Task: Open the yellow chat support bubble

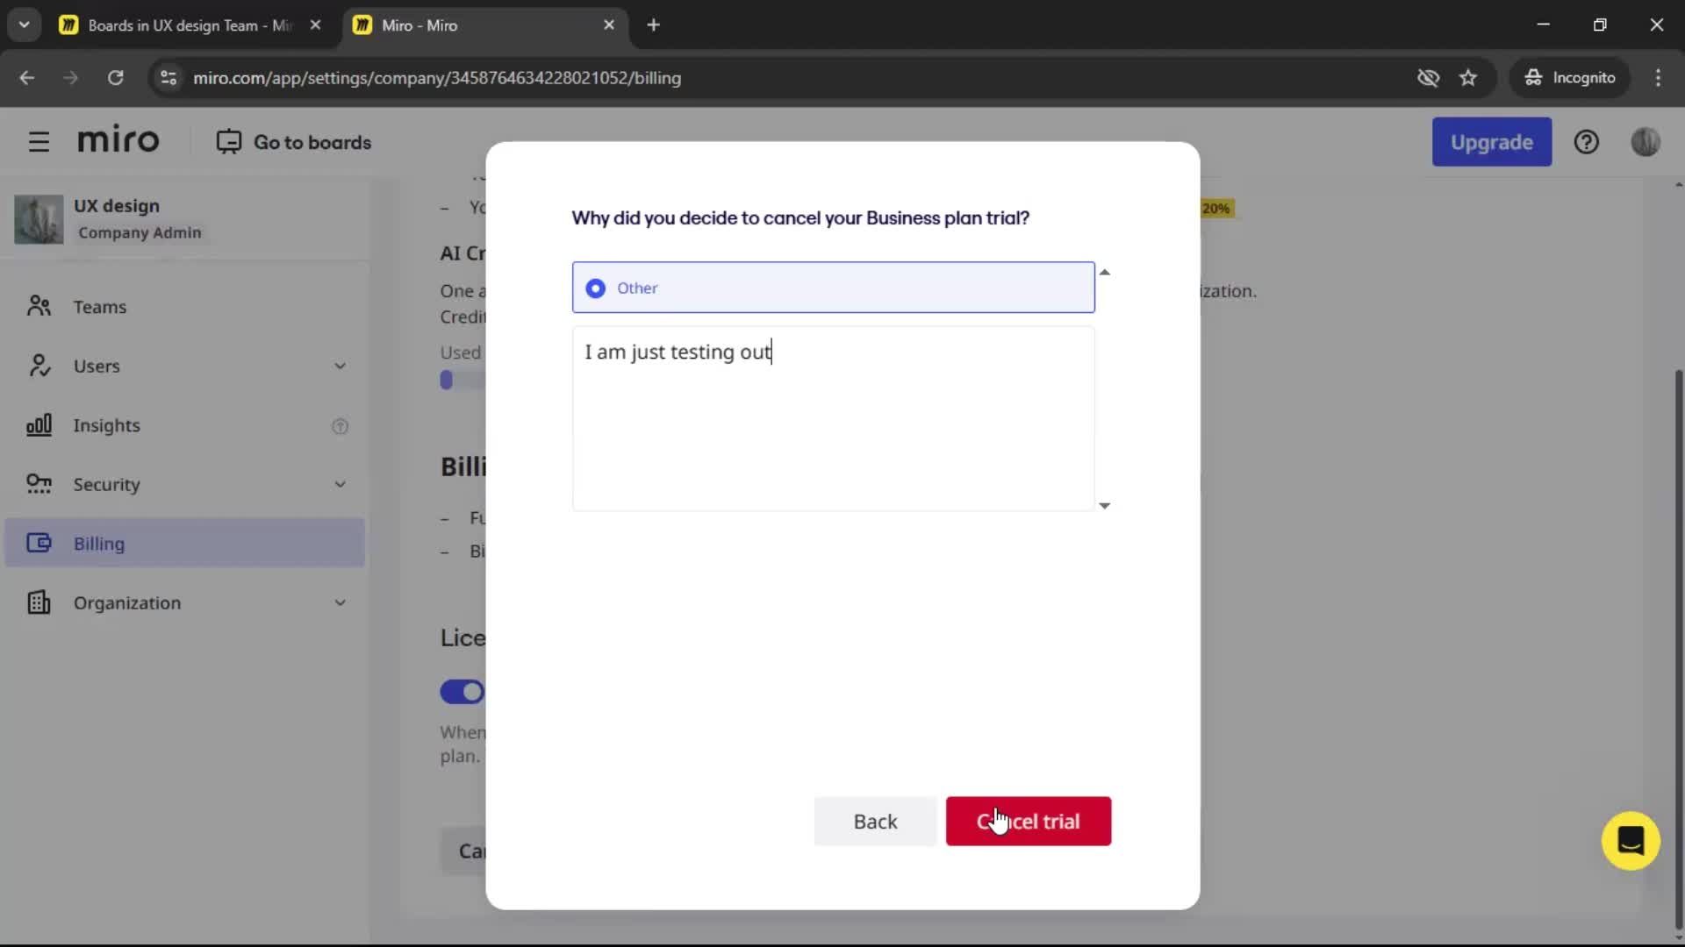Action: click(1631, 841)
